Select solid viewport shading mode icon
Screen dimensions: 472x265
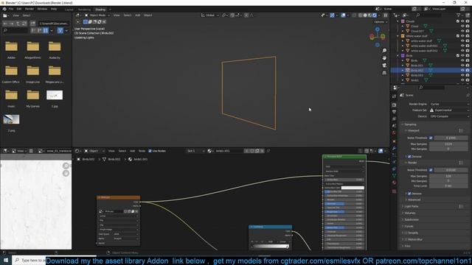pyautogui.click(x=365, y=15)
